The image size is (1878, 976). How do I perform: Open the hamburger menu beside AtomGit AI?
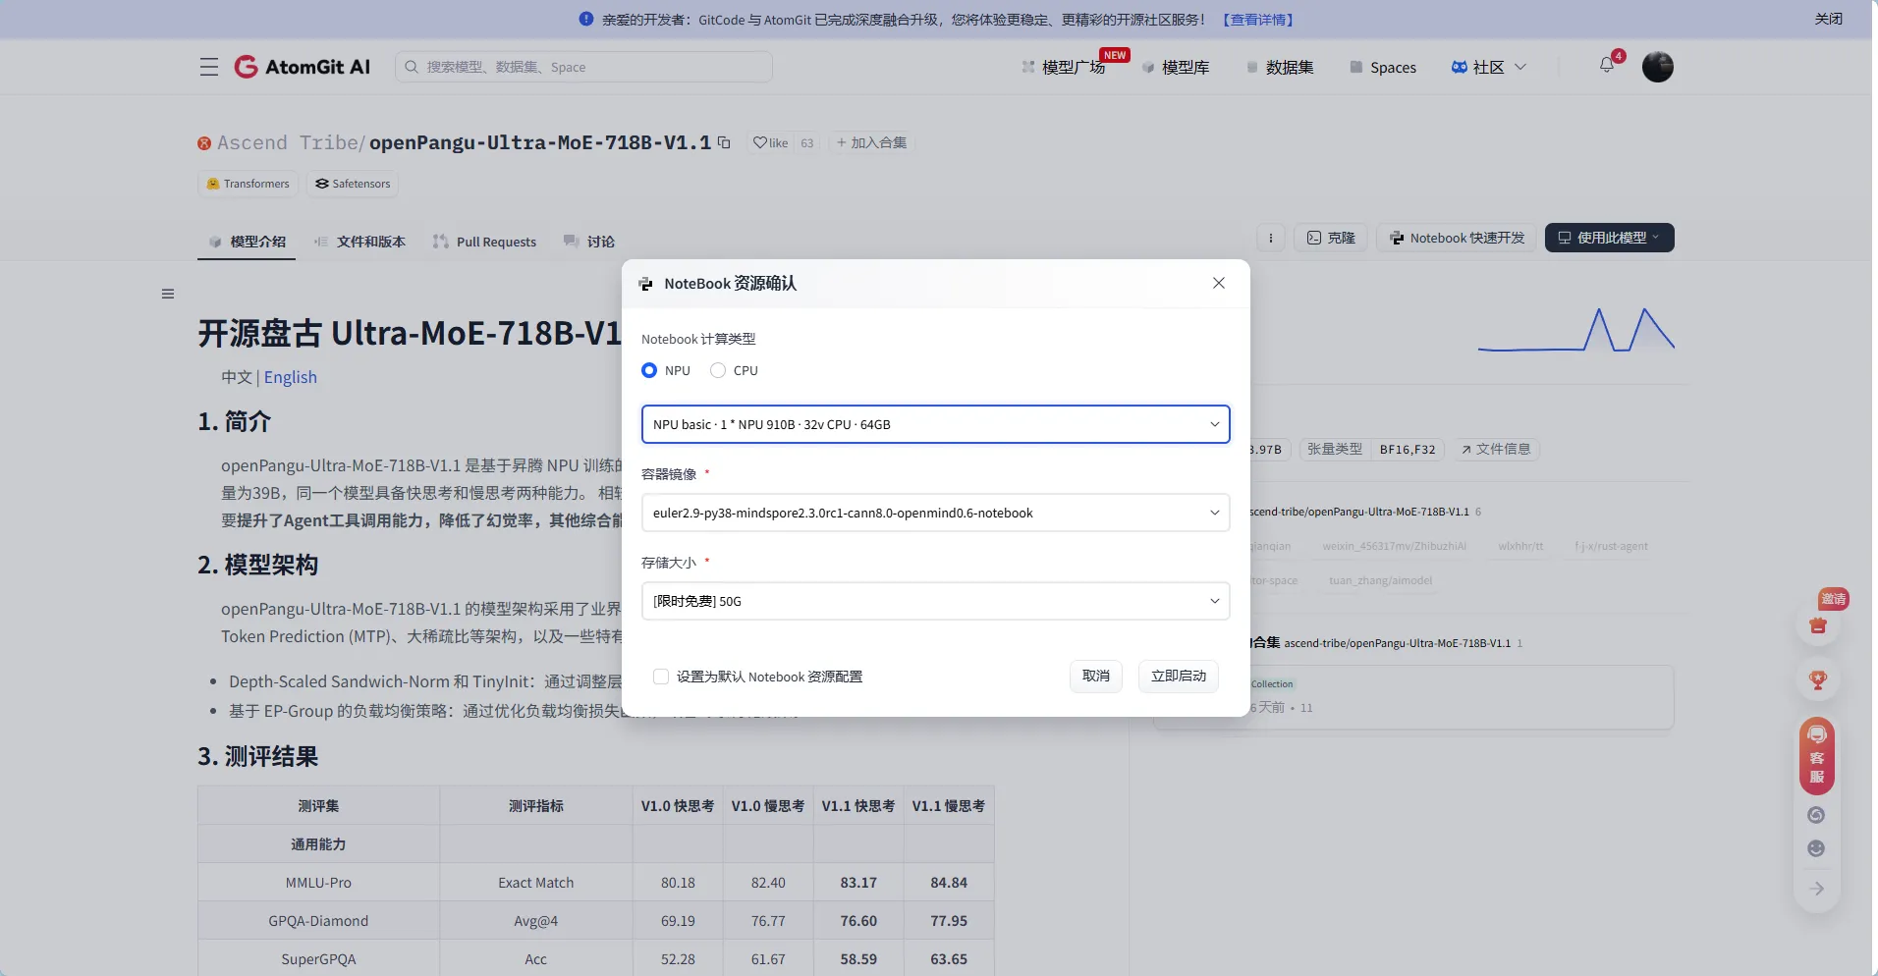[x=208, y=67]
